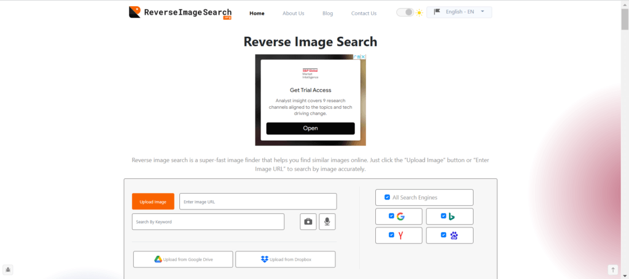The image size is (629, 279).
Task: Uncheck the Yandex checkbox
Action: (391, 235)
